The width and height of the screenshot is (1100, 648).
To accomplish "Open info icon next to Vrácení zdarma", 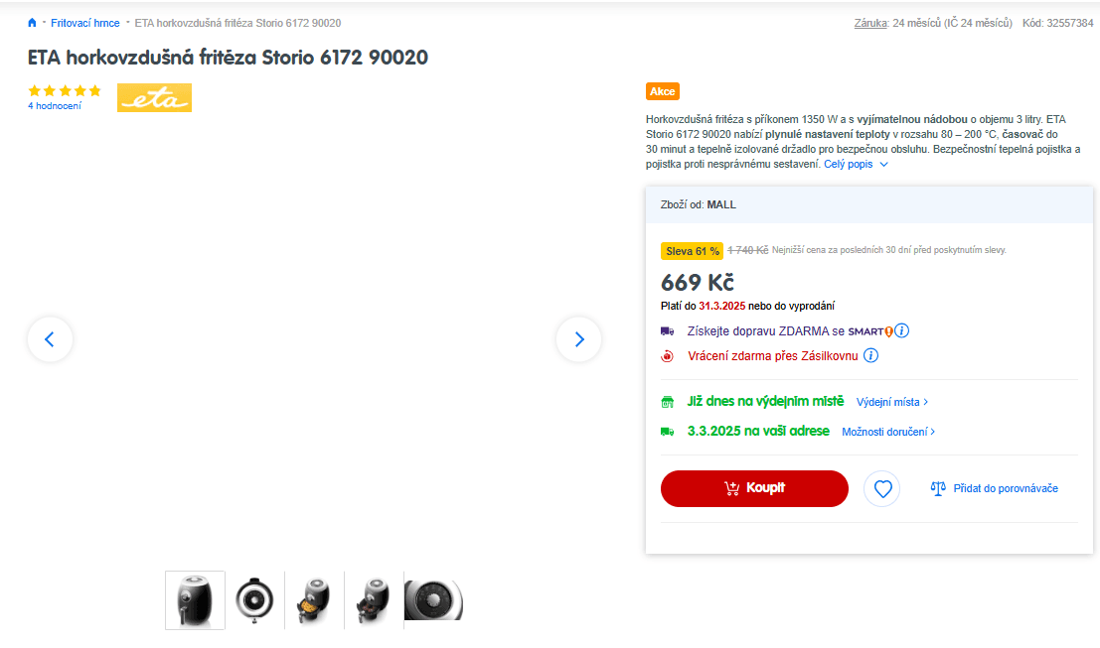I will tap(870, 355).
